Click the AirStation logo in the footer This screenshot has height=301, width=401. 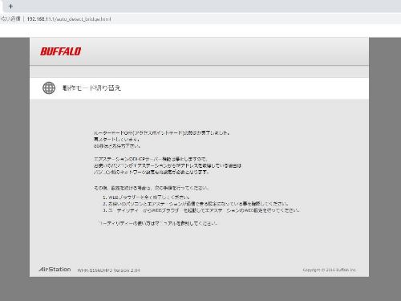[55, 269]
